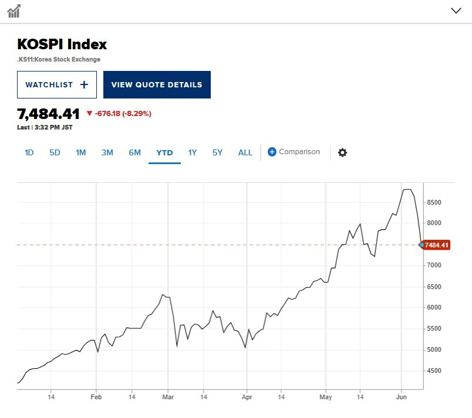The image size is (472, 418).
Task: Click the 8000 y-axis label
Action: pos(434,223)
